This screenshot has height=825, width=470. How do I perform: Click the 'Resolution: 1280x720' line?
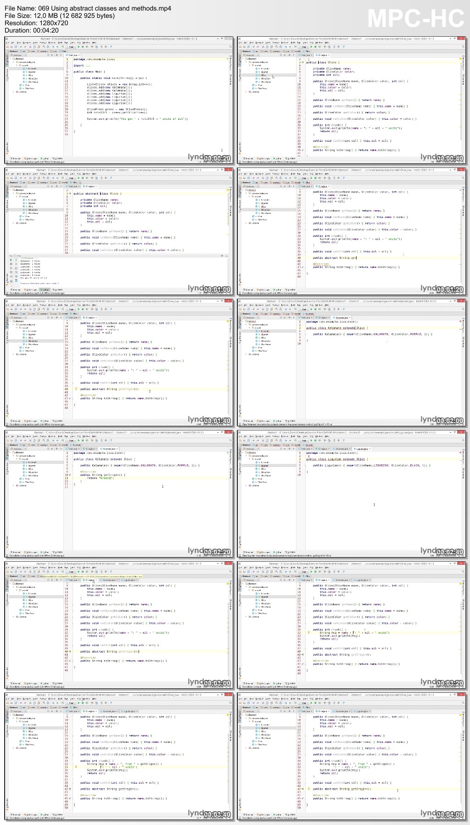point(36,23)
